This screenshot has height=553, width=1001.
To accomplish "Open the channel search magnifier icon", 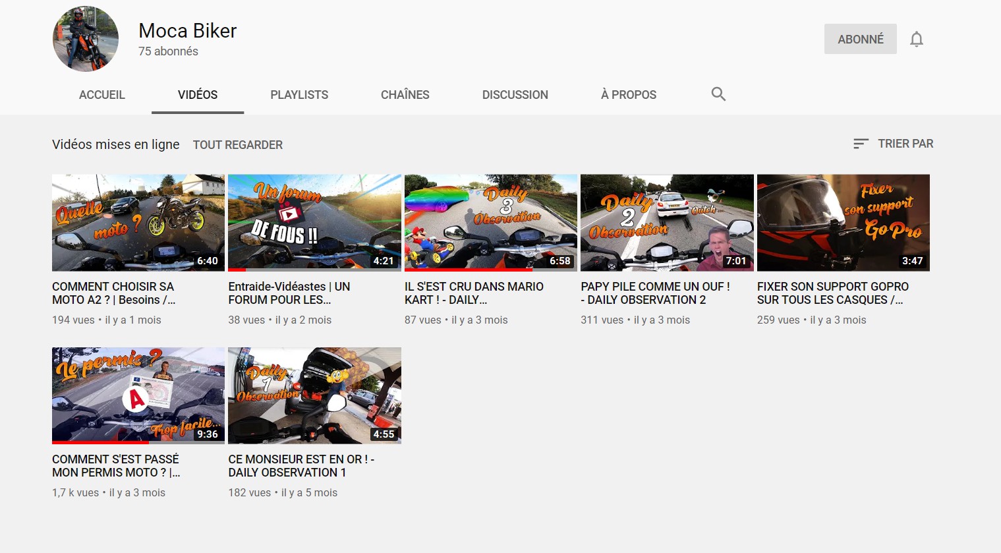I will (x=718, y=94).
